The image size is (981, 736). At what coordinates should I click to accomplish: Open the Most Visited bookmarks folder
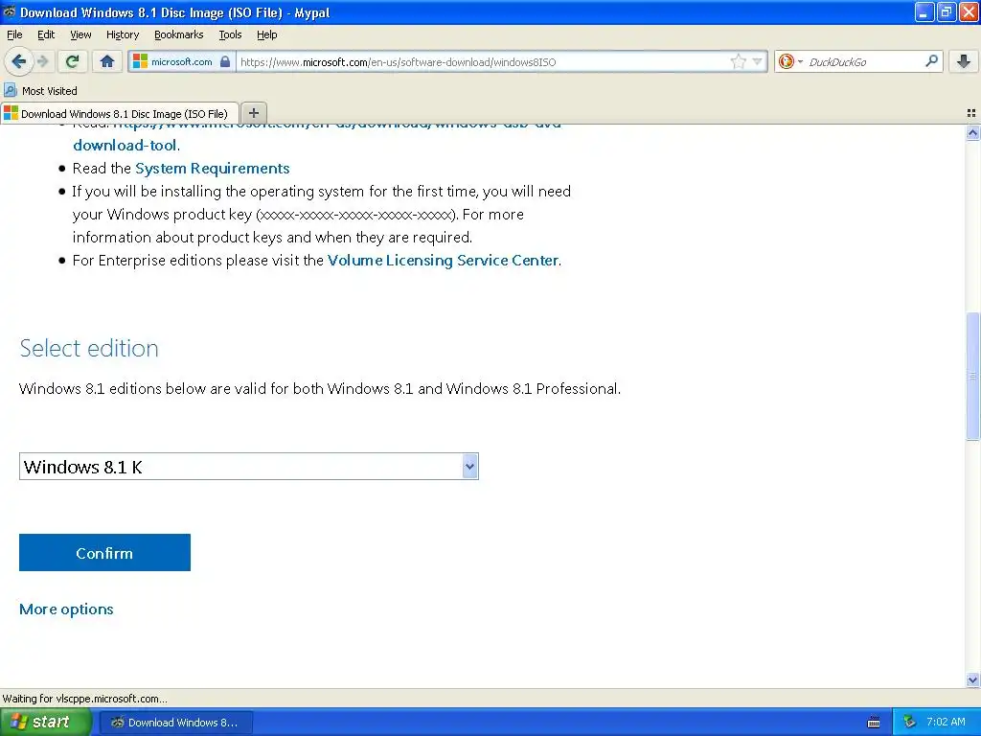40,91
